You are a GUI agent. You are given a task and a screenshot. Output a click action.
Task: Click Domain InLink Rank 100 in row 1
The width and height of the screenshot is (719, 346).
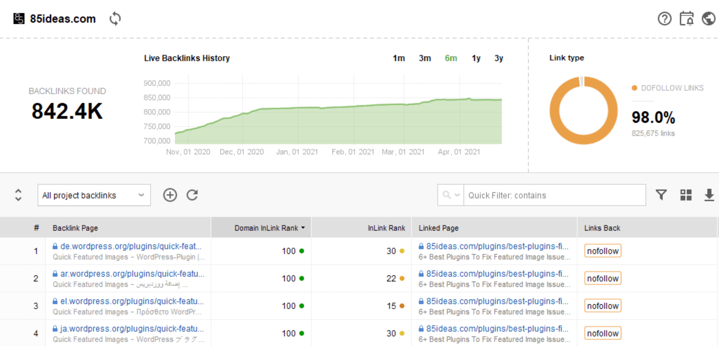289,251
